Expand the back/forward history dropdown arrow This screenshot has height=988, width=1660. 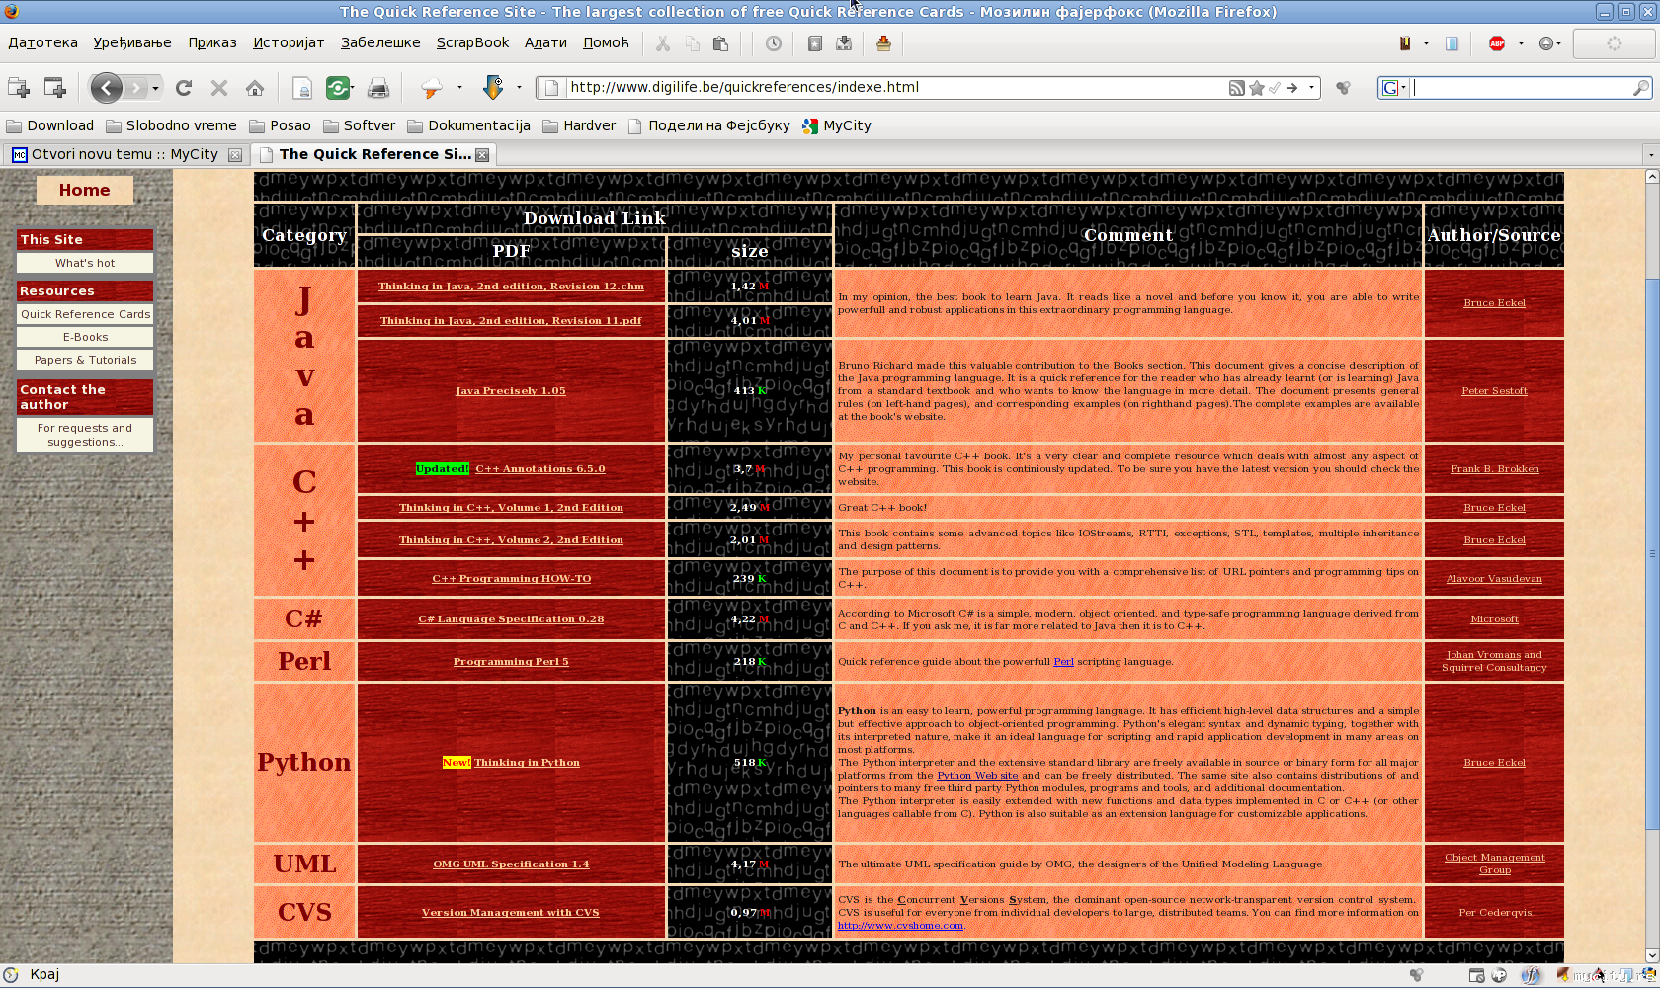(x=155, y=88)
